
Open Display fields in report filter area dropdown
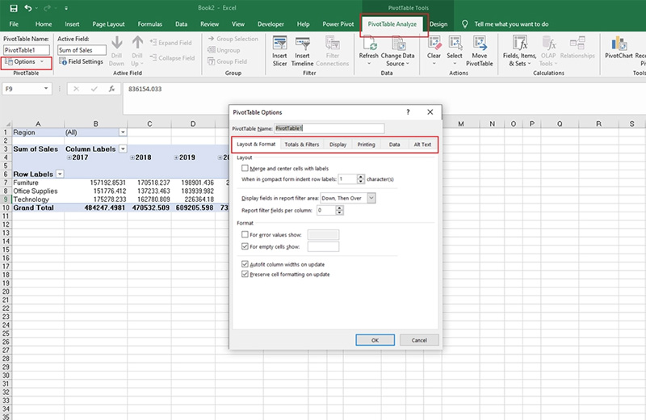[x=371, y=198]
